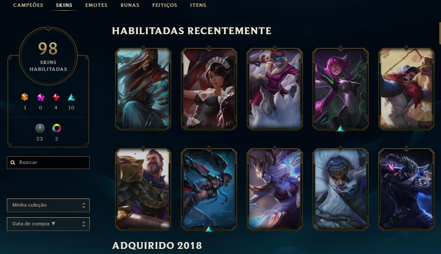Switch to the Campeões tab
This screenshot has height=254, width=441.
click(x=28, y=5)
